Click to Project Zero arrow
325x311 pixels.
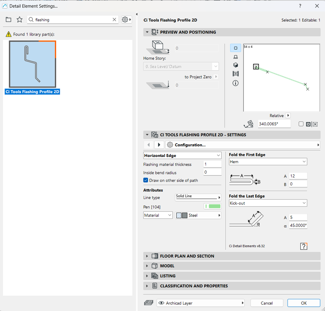coord(216,77)
